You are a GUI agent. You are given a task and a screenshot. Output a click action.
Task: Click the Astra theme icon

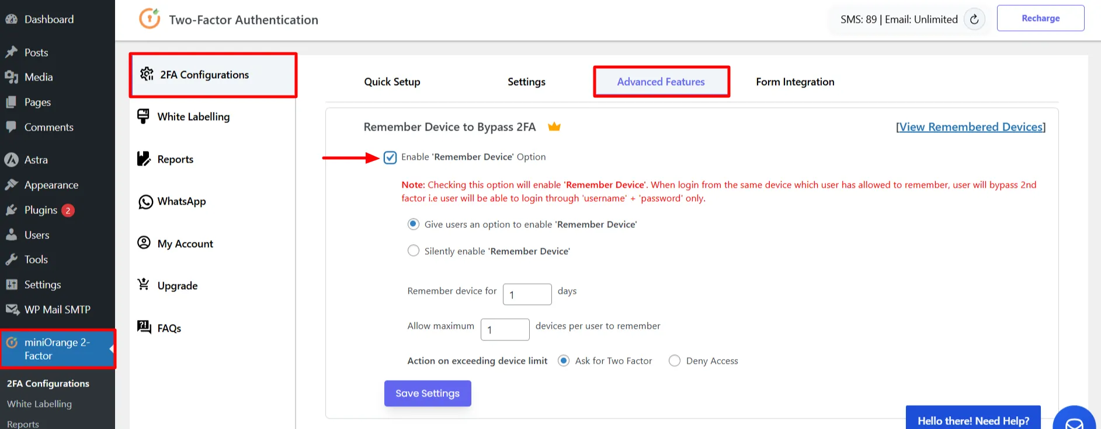click(x=11, y=160)
